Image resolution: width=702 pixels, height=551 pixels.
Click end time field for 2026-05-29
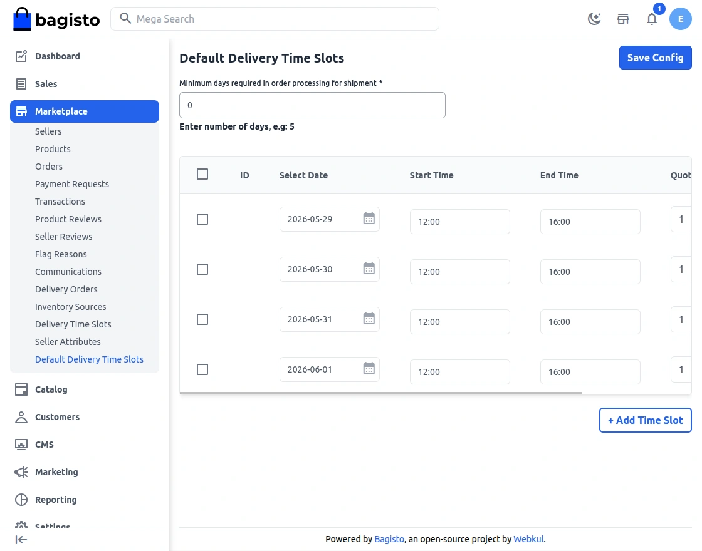click(x=590, y=222)
